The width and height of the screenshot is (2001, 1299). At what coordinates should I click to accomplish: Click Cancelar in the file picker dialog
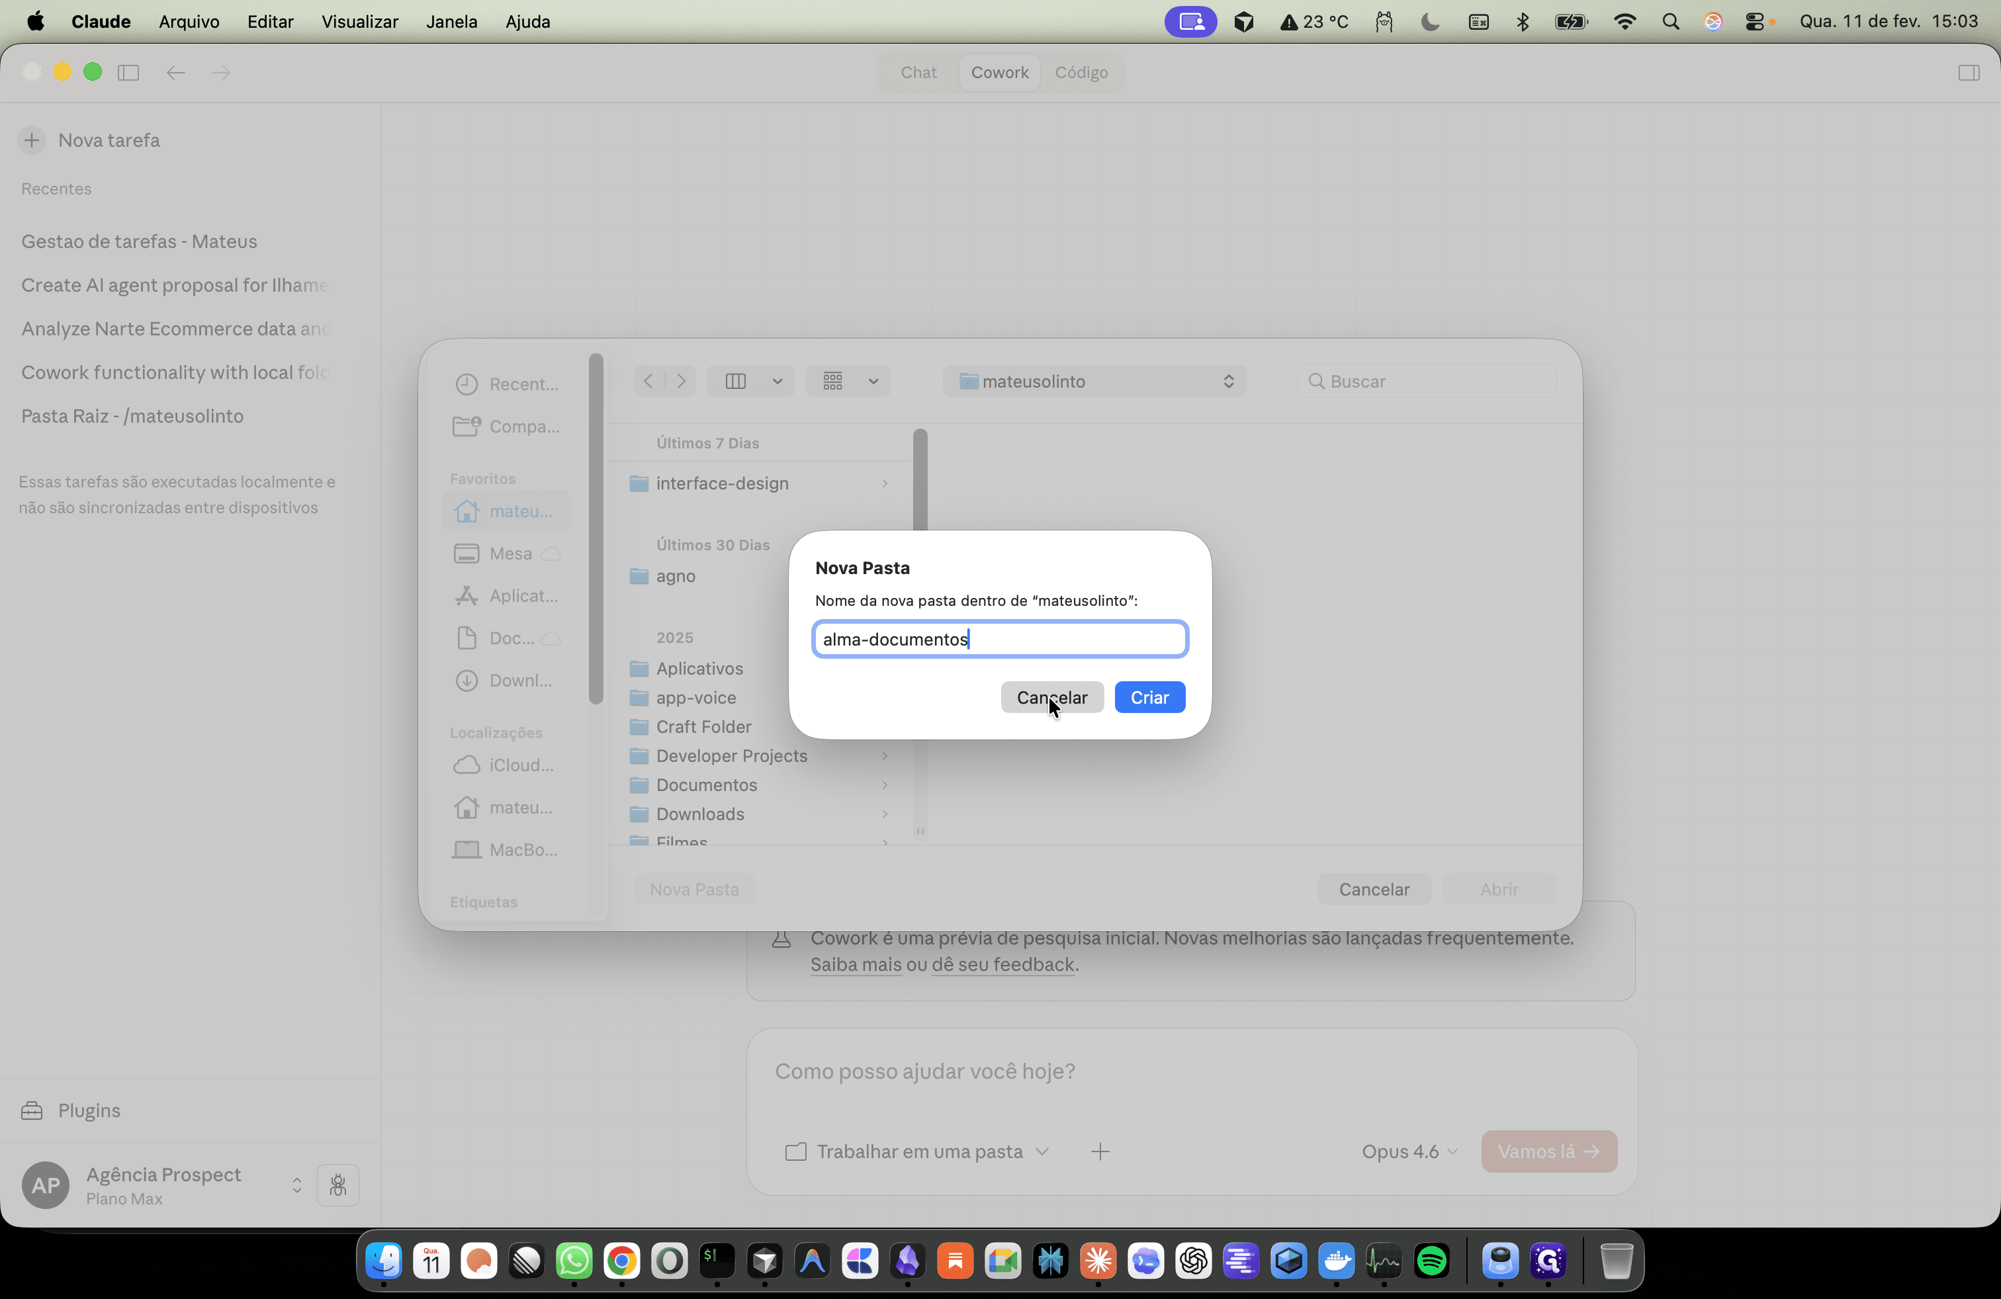pos(1374,889)
